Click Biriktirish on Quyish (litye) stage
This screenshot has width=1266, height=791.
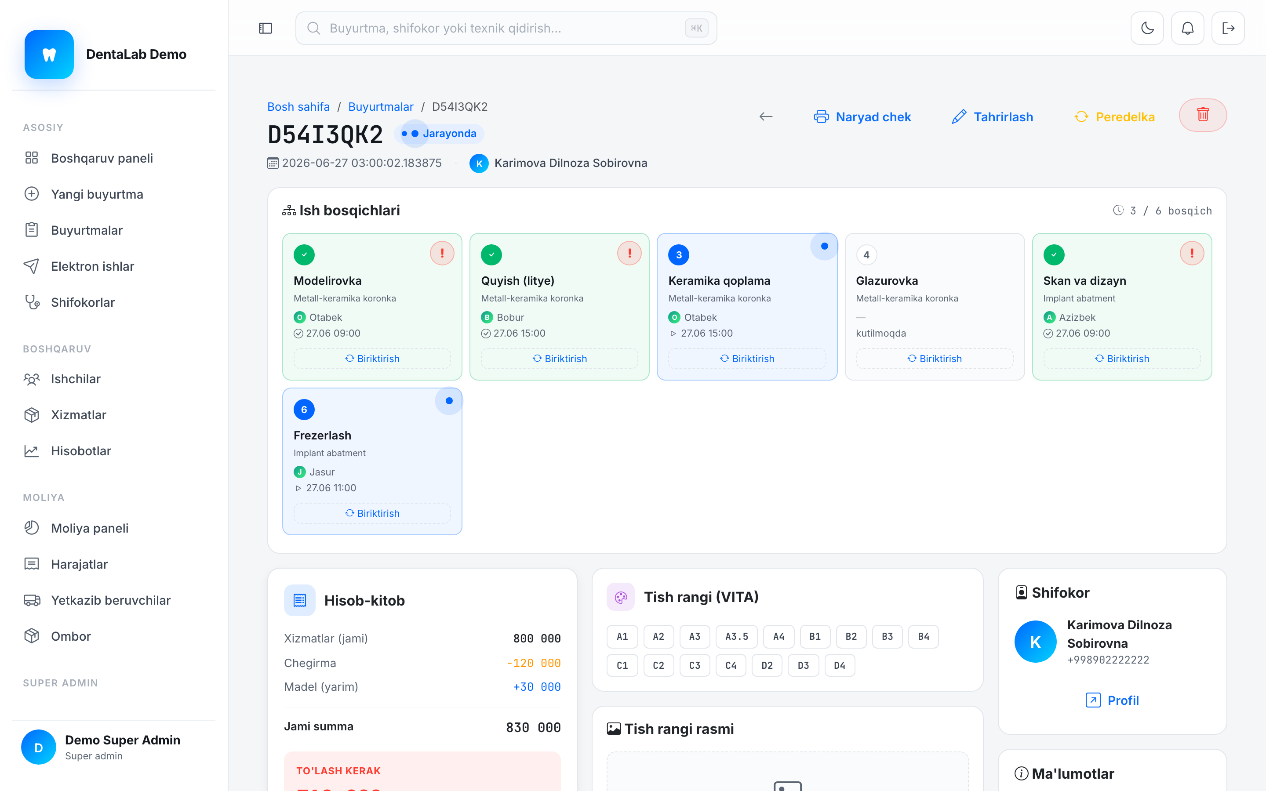pyautogui.click(x=559, y=358)
